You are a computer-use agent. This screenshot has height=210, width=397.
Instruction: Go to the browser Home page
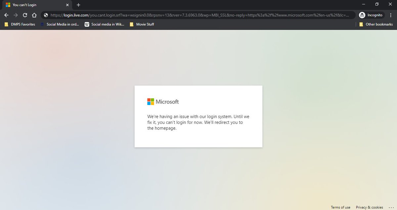[34, 15]
